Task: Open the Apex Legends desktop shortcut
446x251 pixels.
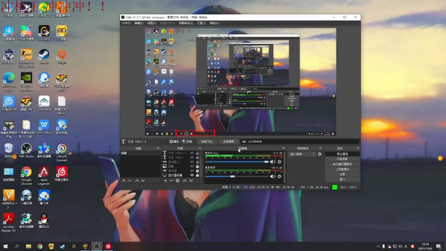Action: [x=44, y=176]
